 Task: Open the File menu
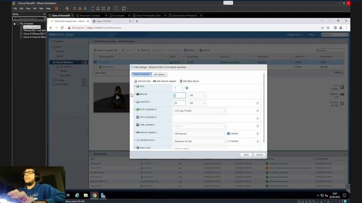(15, 8)
